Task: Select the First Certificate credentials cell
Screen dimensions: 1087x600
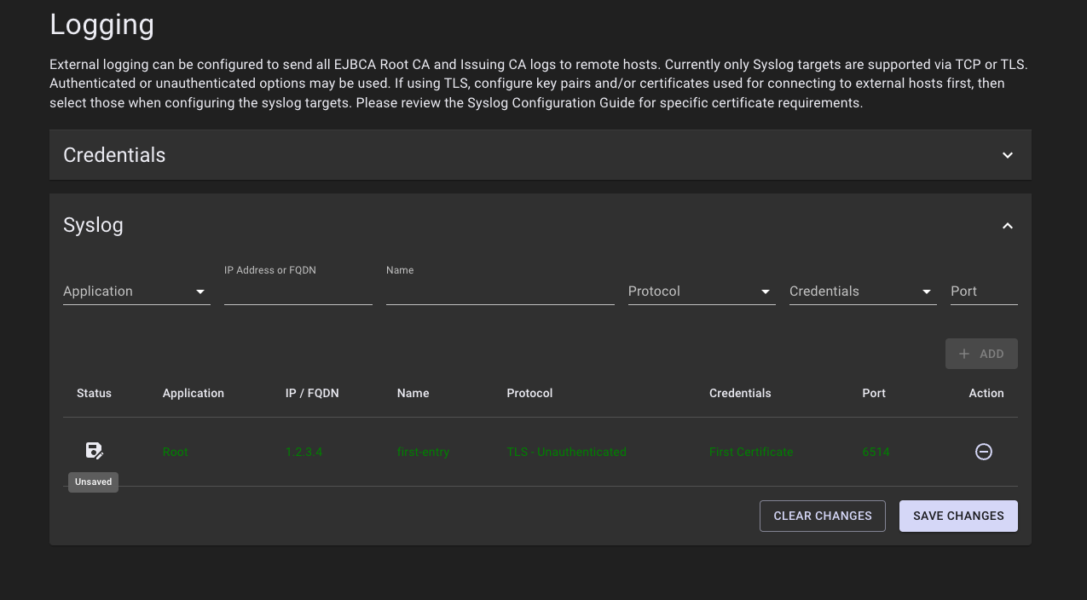Action: [x=750, y=452]
